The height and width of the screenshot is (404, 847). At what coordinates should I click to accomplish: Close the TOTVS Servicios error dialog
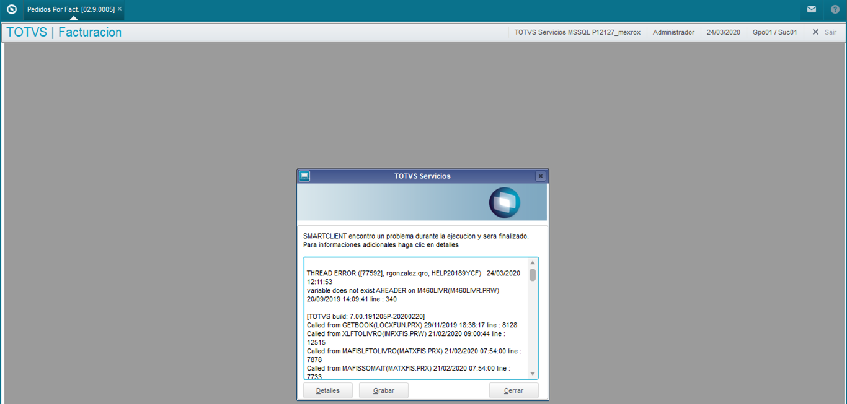(x=541, y=176)
